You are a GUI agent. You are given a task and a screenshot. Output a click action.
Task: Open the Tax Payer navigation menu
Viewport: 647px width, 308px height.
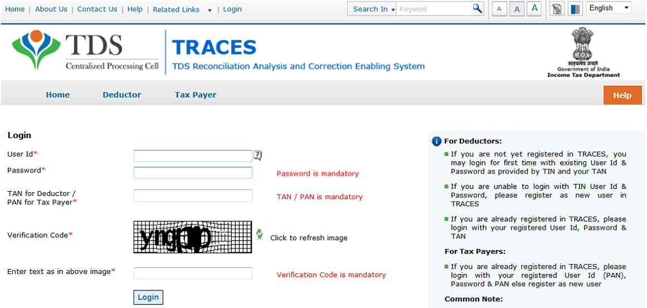(x=196, y=95)
